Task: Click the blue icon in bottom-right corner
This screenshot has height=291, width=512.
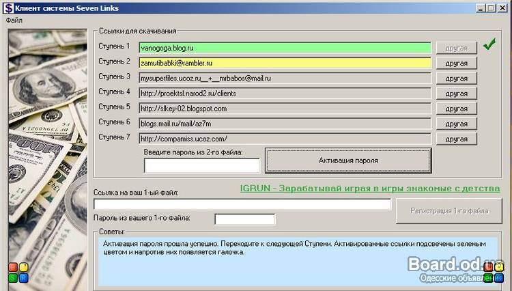Action: (x=499, y=277)
